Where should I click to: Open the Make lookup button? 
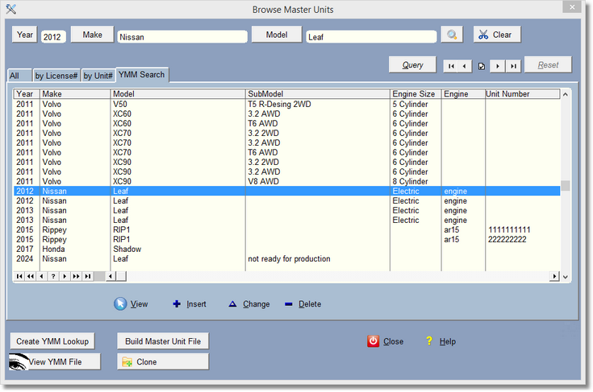point(92,35)
